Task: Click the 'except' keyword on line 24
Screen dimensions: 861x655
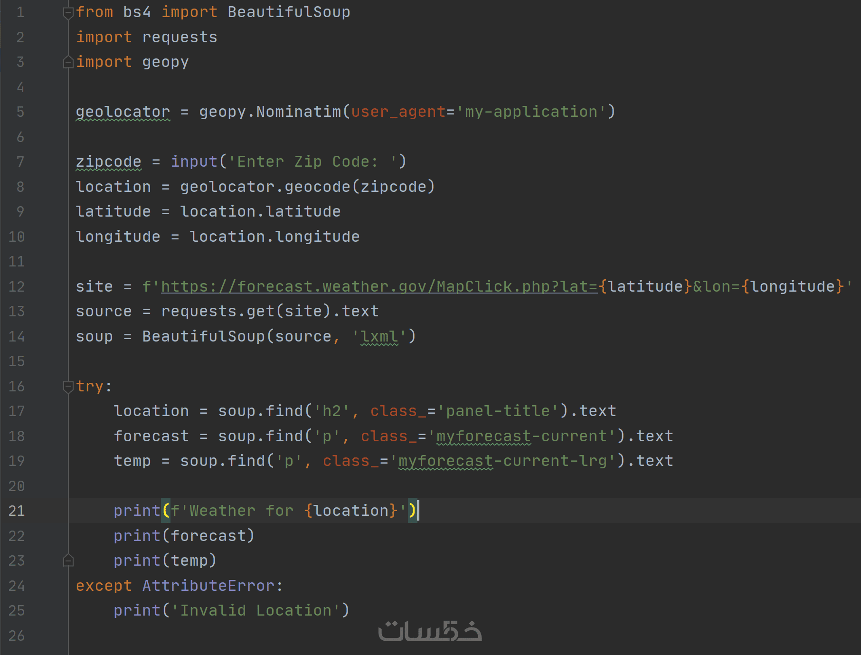Action: [x=104, y=586]
